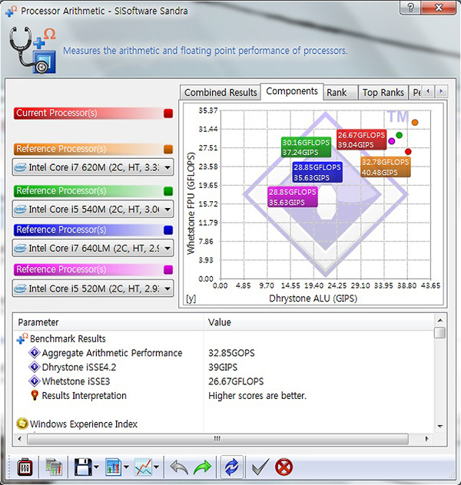This screenshot has height=485, width=461.
Task: Toggle the red Current Processor(s) marker
Action: (x=168, y=114)
